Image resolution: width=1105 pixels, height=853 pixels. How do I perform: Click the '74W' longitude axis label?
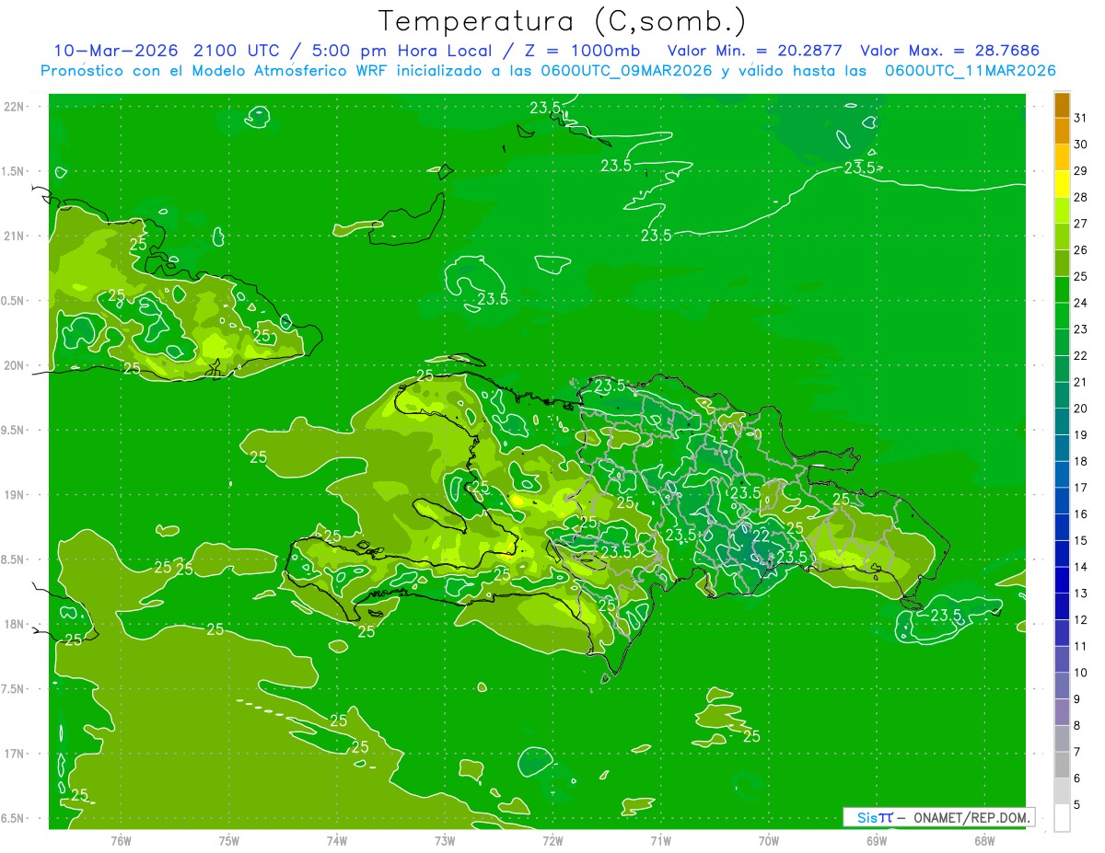tap(337, 840)
